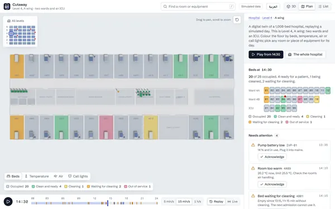
Task: Click the slash shortcut badge in search box
Action: 231,7
